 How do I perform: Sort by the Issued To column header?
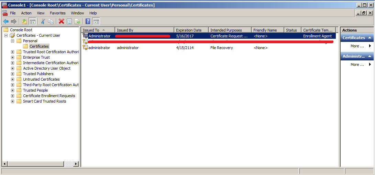click(x=91, y=30)
